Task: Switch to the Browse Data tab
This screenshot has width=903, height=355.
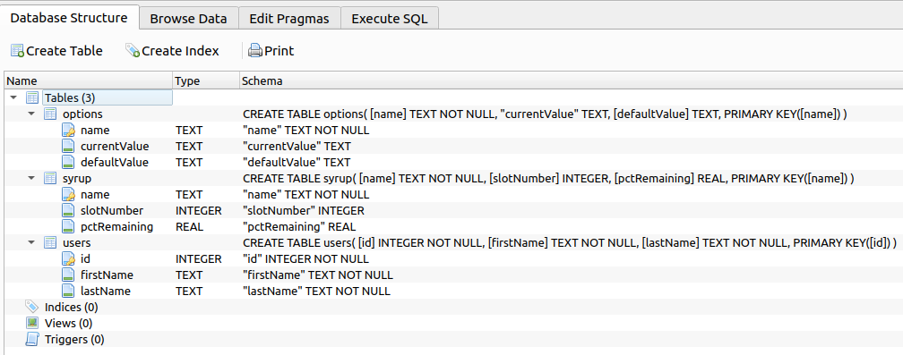Action: tap(188, 19)
